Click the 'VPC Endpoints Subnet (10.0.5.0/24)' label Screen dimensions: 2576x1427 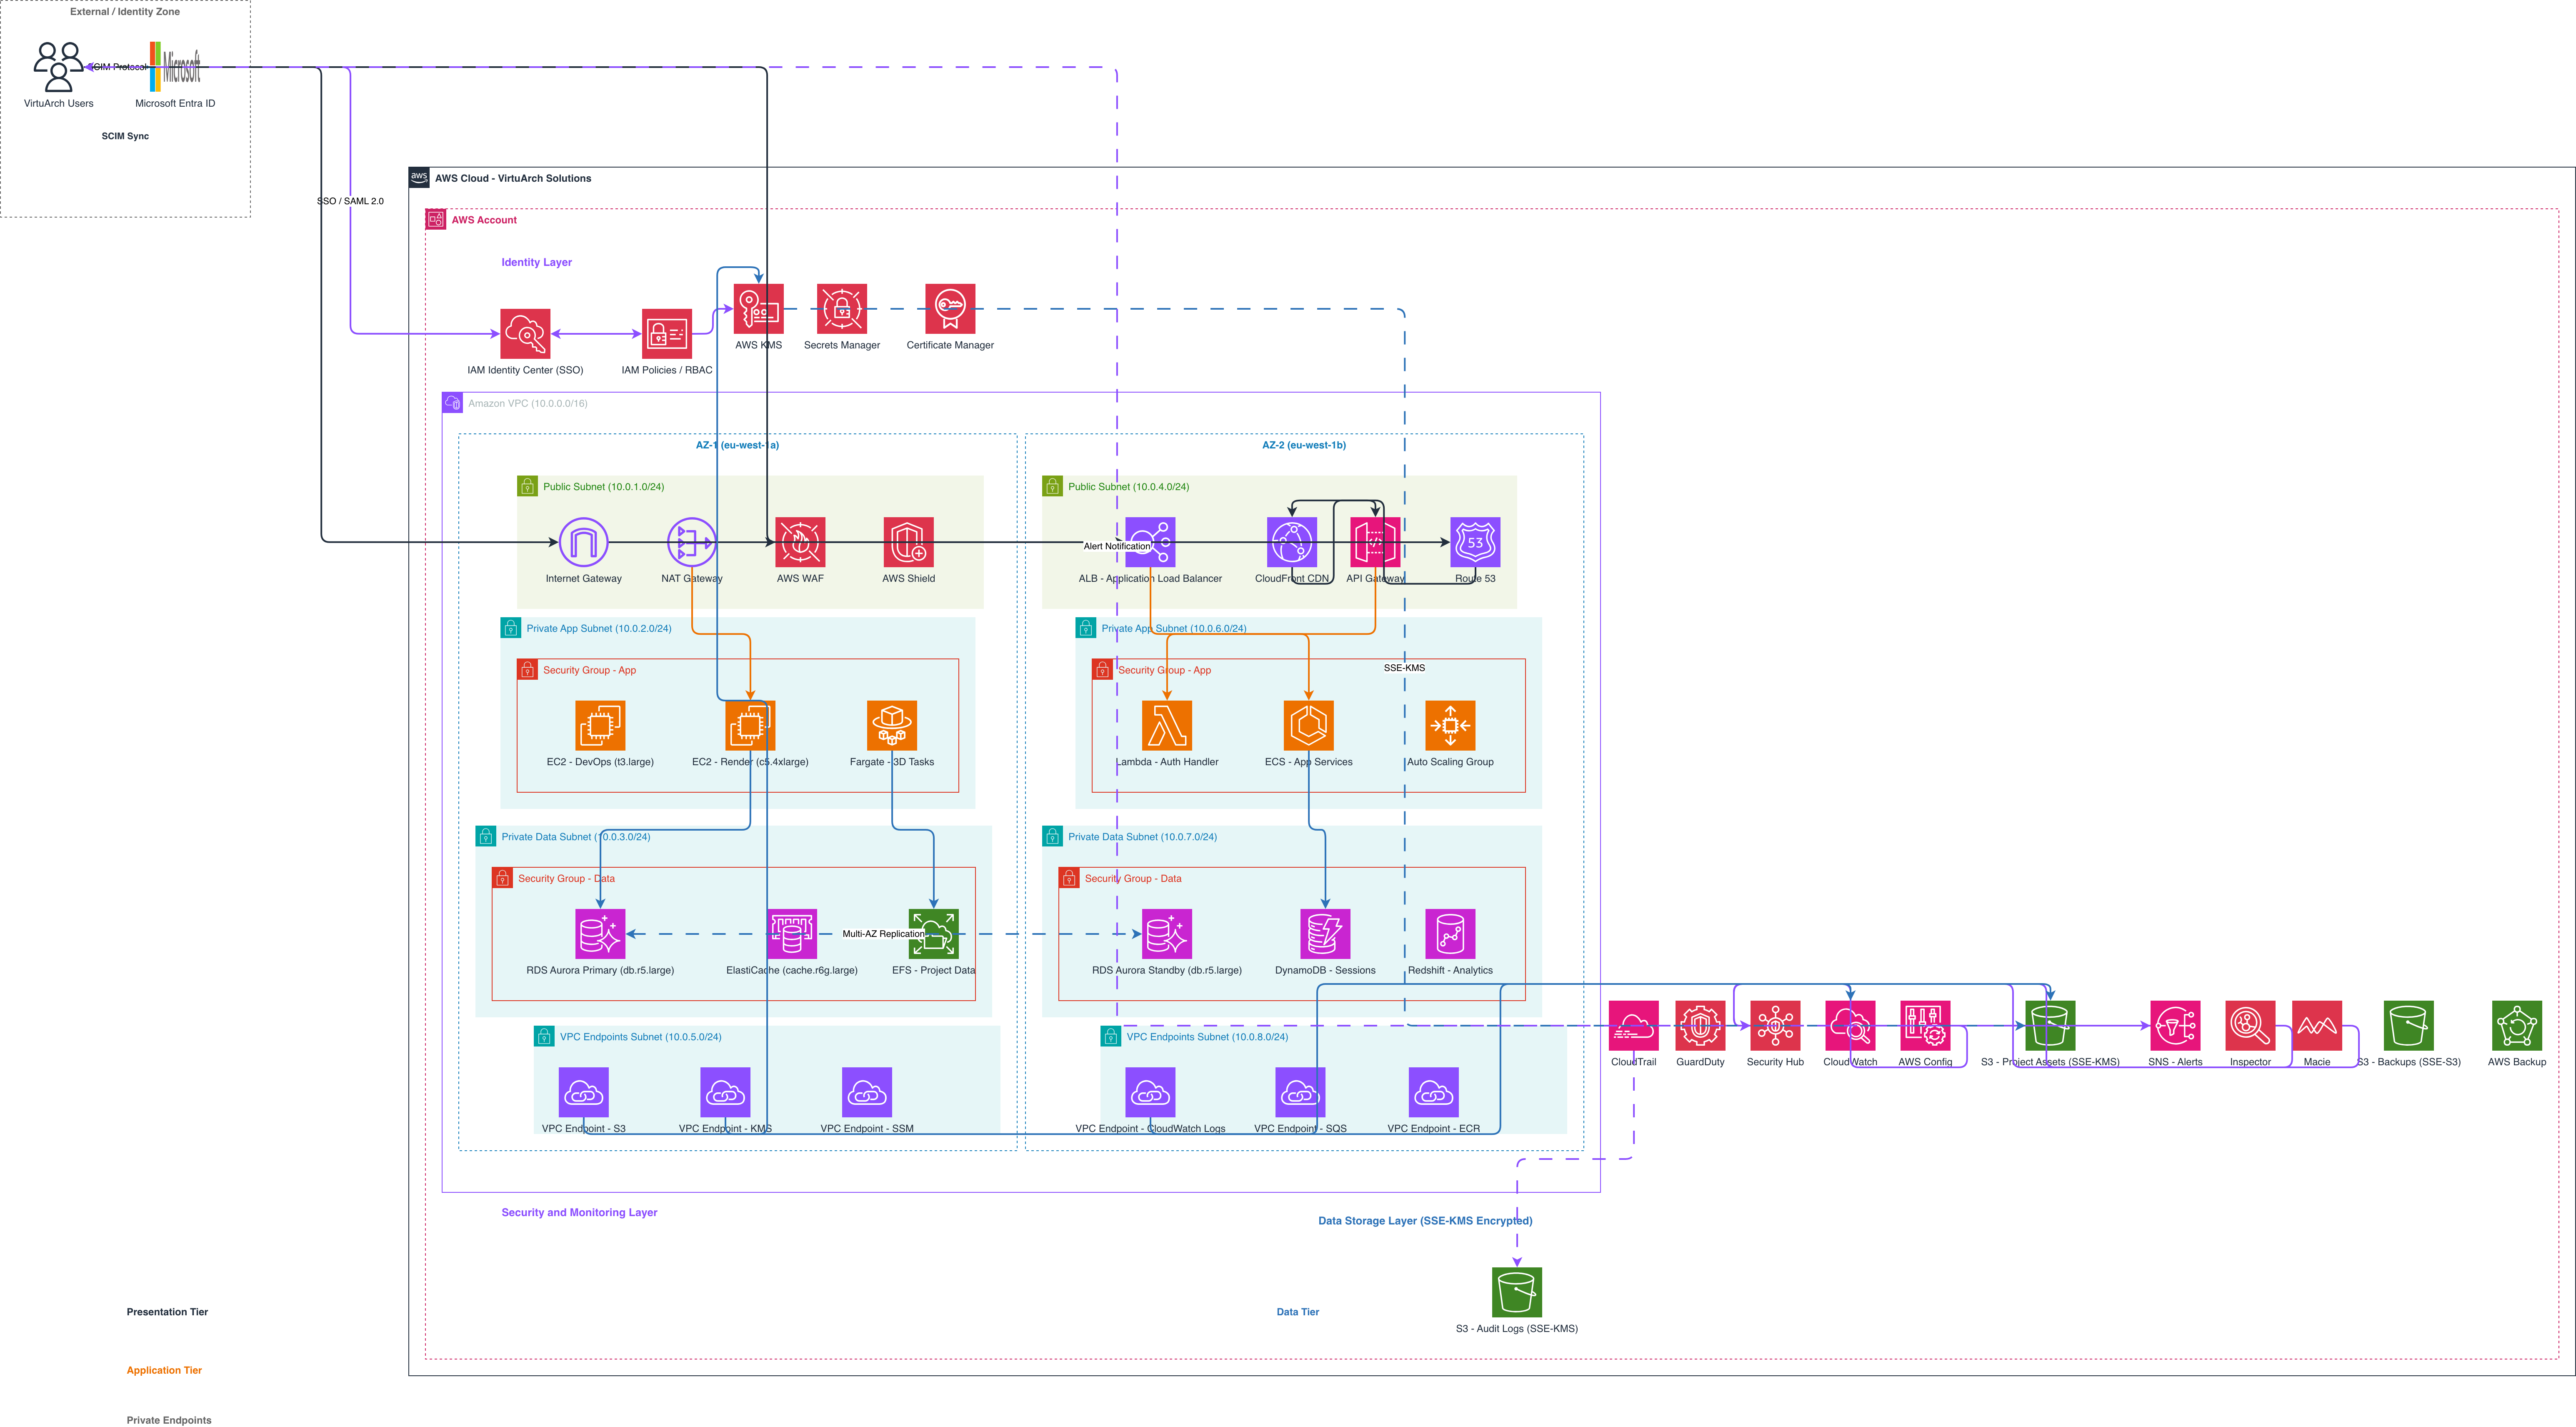coord(640,1037)
